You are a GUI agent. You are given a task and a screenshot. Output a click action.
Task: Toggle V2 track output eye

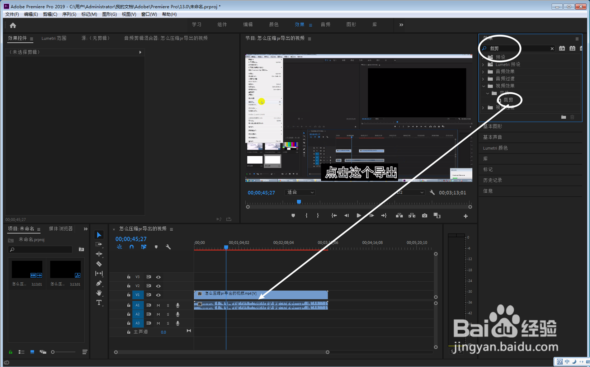click(x=158, y=286)
